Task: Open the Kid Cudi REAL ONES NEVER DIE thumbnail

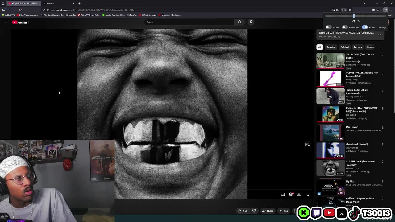Action: tap(330, 114)
